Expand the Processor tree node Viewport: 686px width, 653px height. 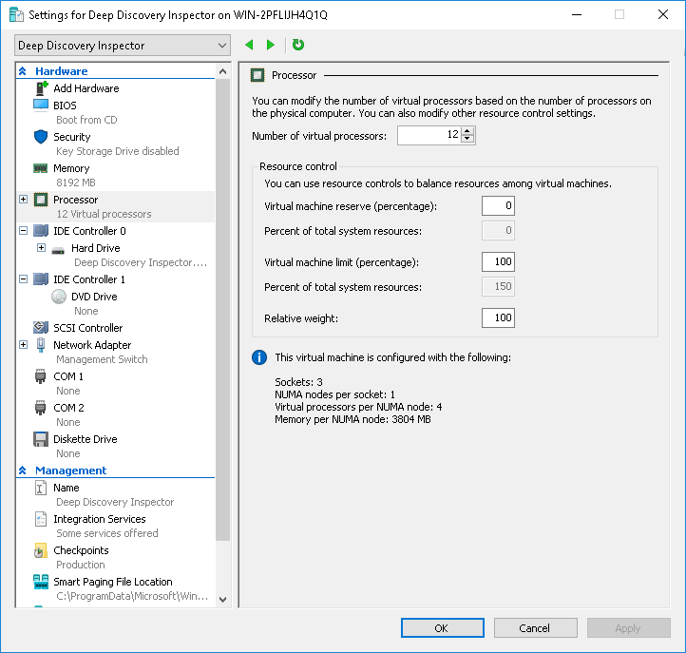[23, 200]
